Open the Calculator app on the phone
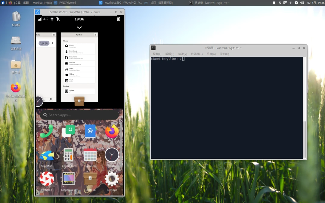The height and width of the screenshot is (203, 325). [69, 155]
